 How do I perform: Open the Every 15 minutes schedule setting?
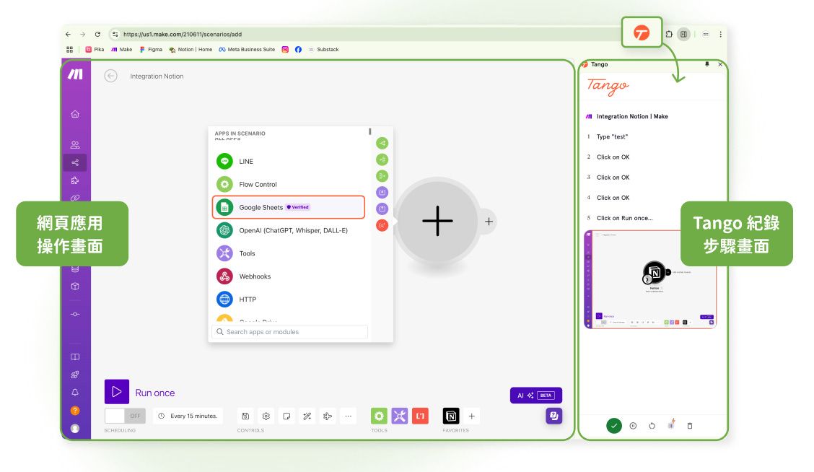[188, 416]
